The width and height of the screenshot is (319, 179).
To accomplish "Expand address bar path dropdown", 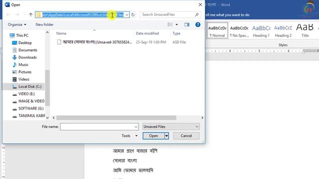I will click(127, 14).
